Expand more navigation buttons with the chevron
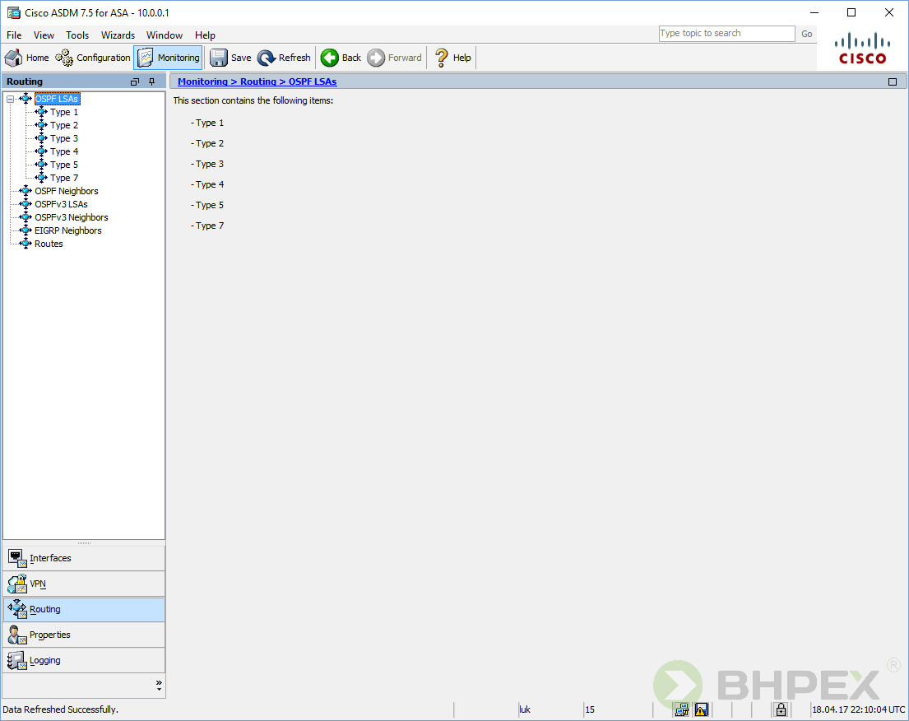909x721 pixels. click(x=159, y=684)
